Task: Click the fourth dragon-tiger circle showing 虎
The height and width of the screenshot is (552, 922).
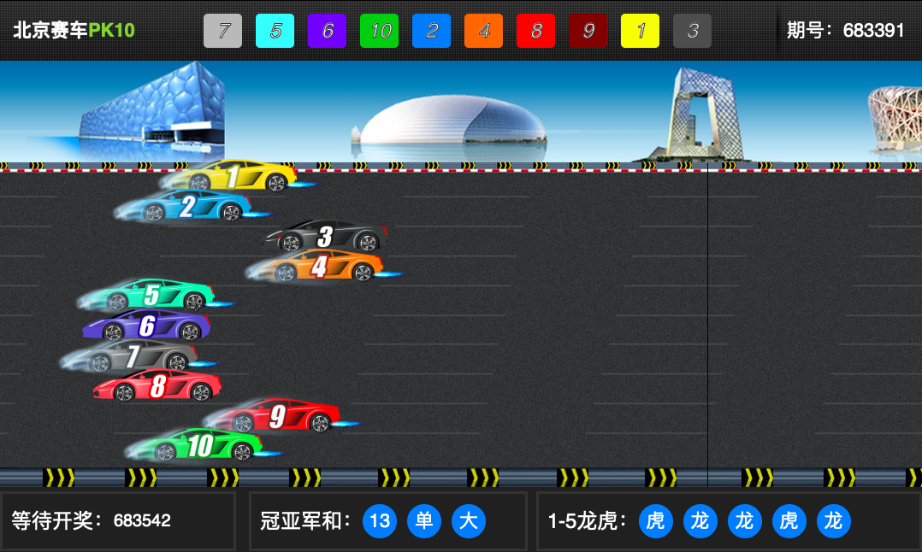Action: 789,521
